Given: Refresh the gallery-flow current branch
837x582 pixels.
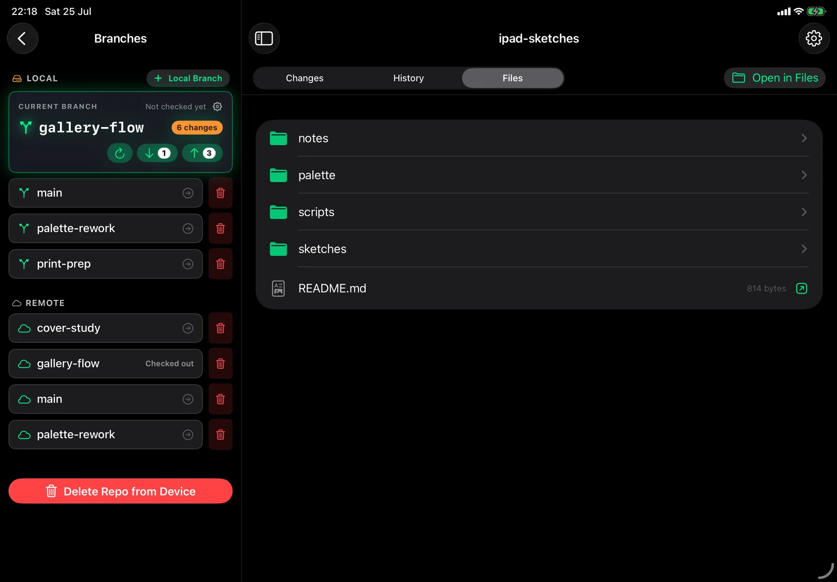Looking at the screenshot, I should [x=120, y=153].
